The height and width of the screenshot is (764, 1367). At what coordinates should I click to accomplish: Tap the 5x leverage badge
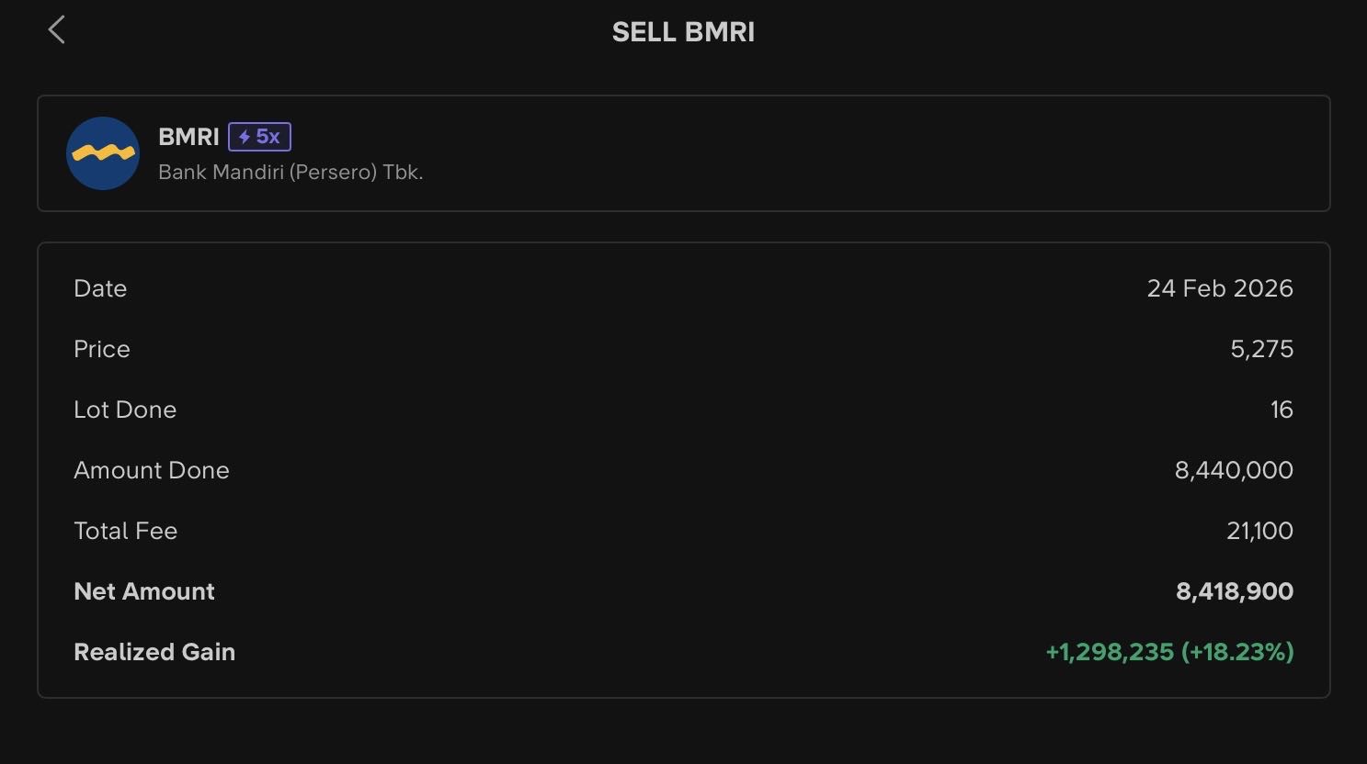pyautogui.click(x=260, y=137)
